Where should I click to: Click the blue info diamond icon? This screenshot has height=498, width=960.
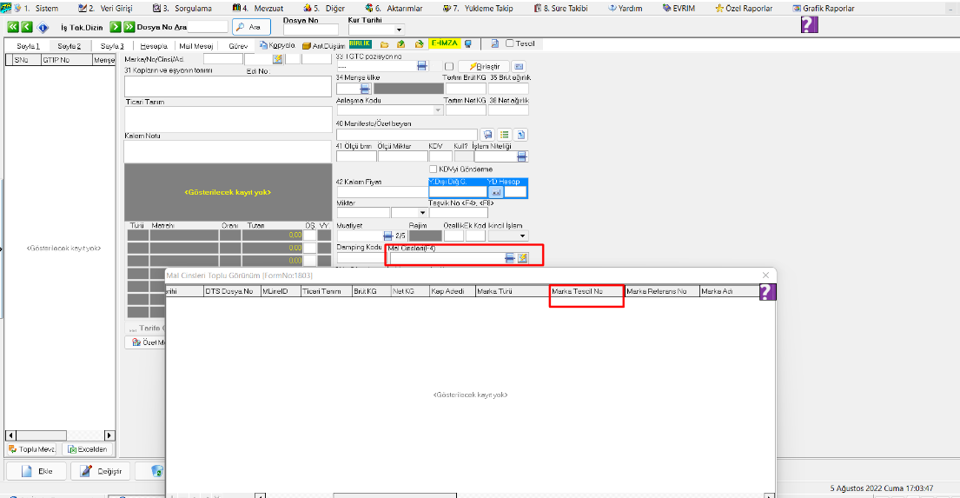(x=43, y=28)
